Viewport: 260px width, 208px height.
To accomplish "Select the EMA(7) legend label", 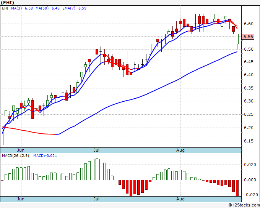I will click(69, 8).
